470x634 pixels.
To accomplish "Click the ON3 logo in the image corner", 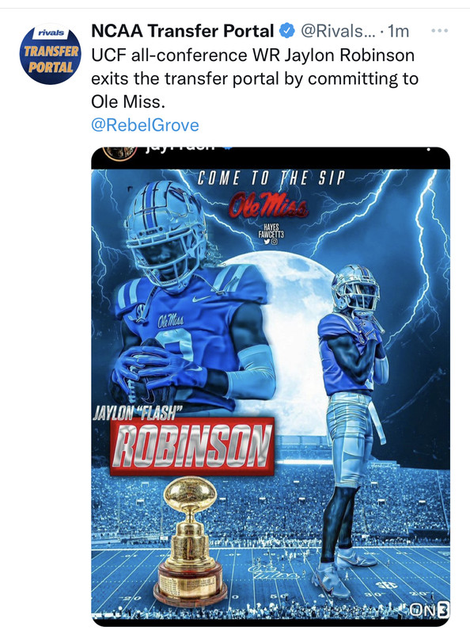I will click(429, 610).
